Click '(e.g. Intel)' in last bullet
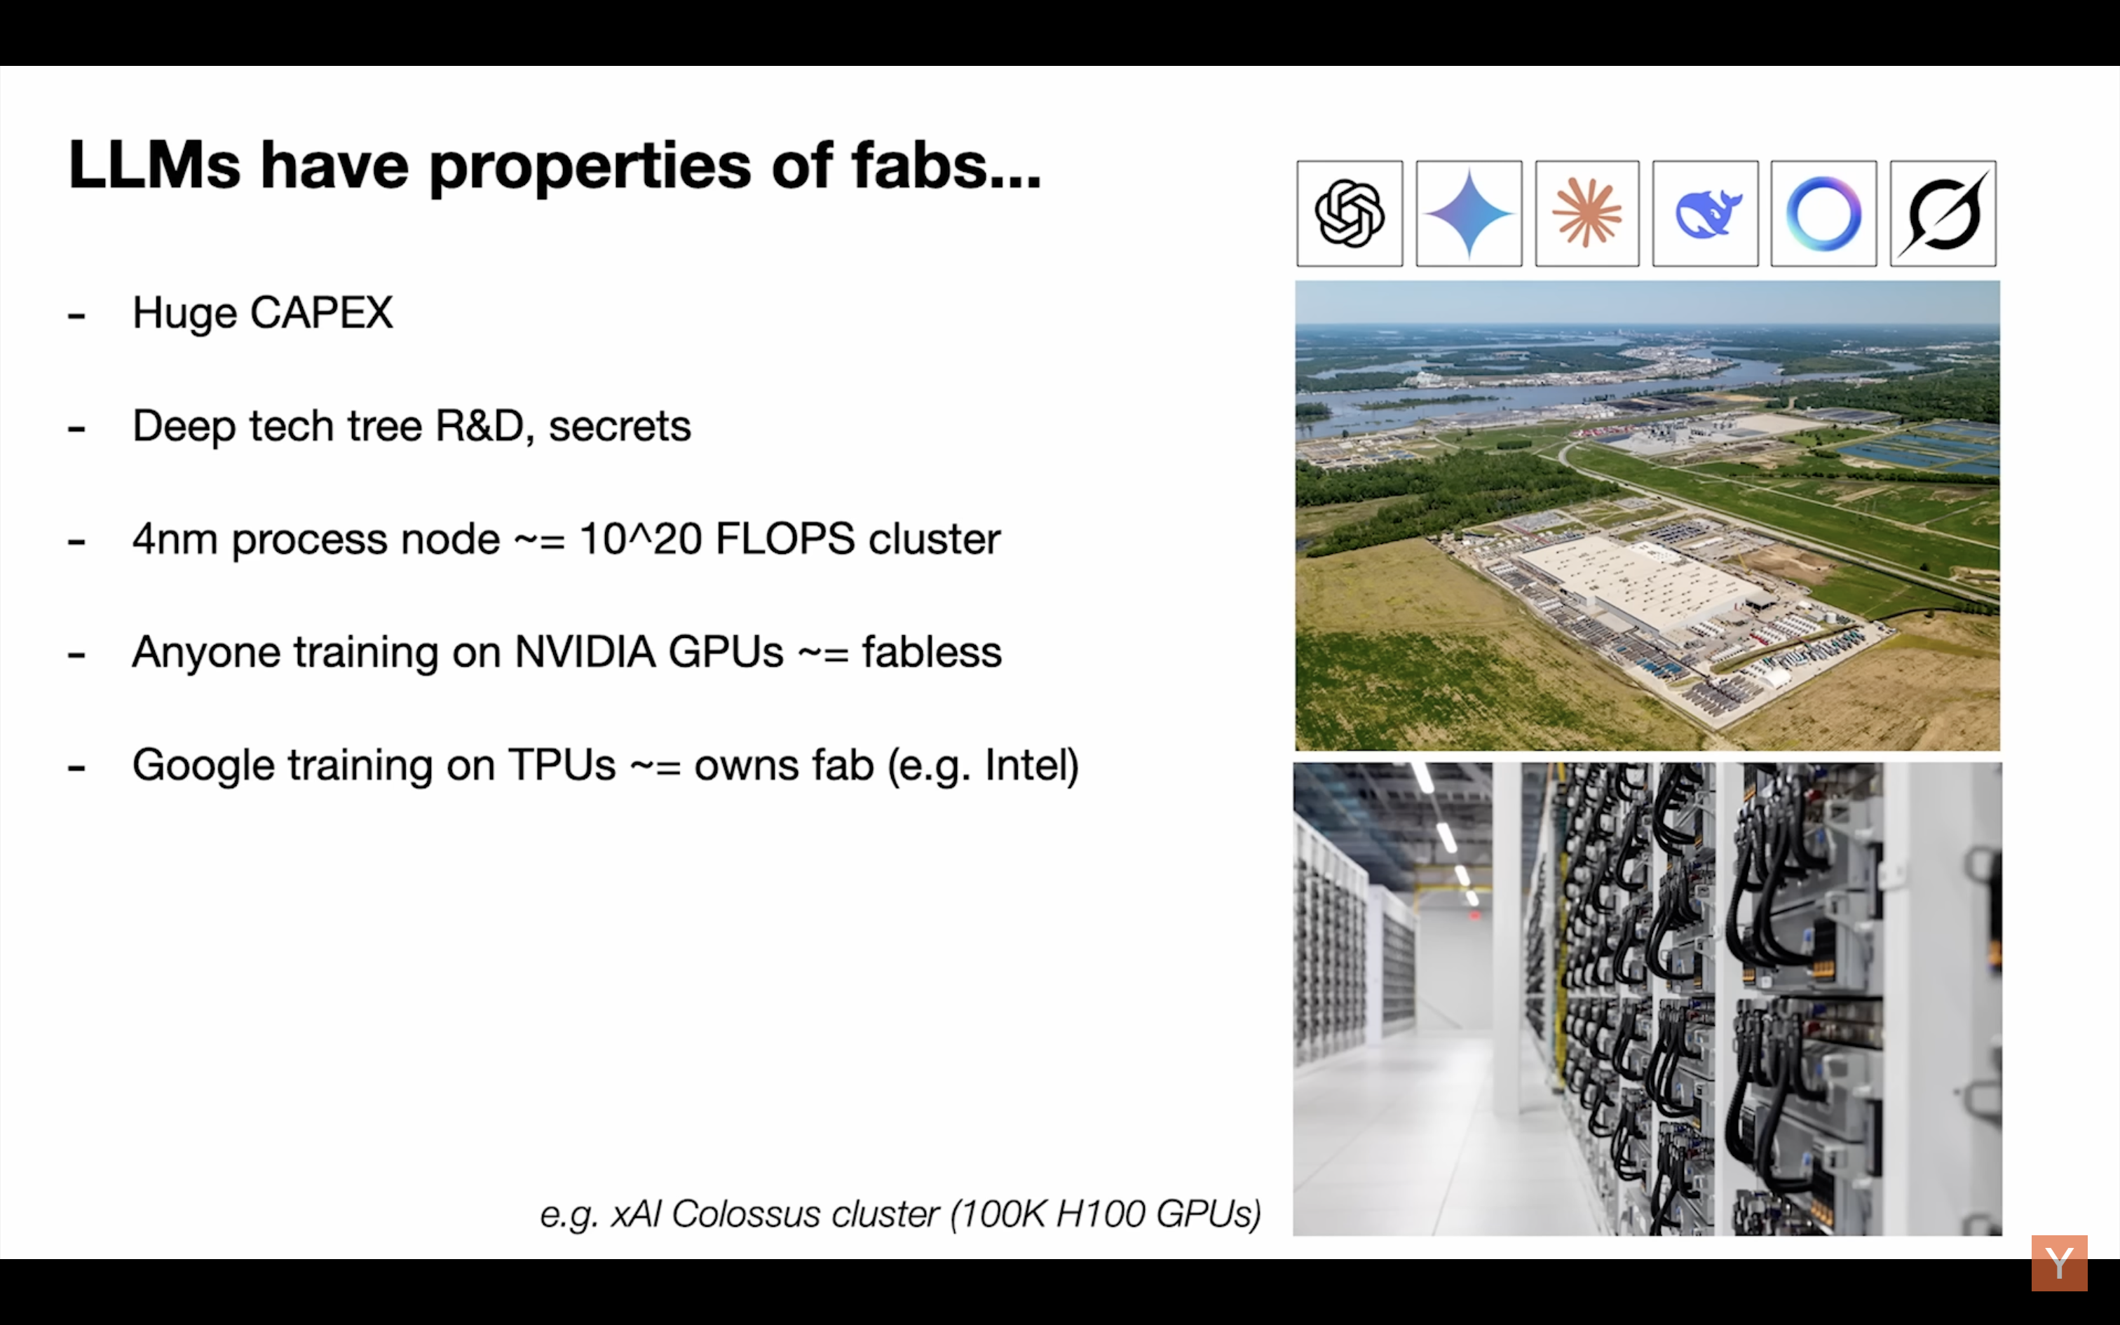This screenshot has width=2120, height=1325. pyautogui.click(x=982, y=765)
